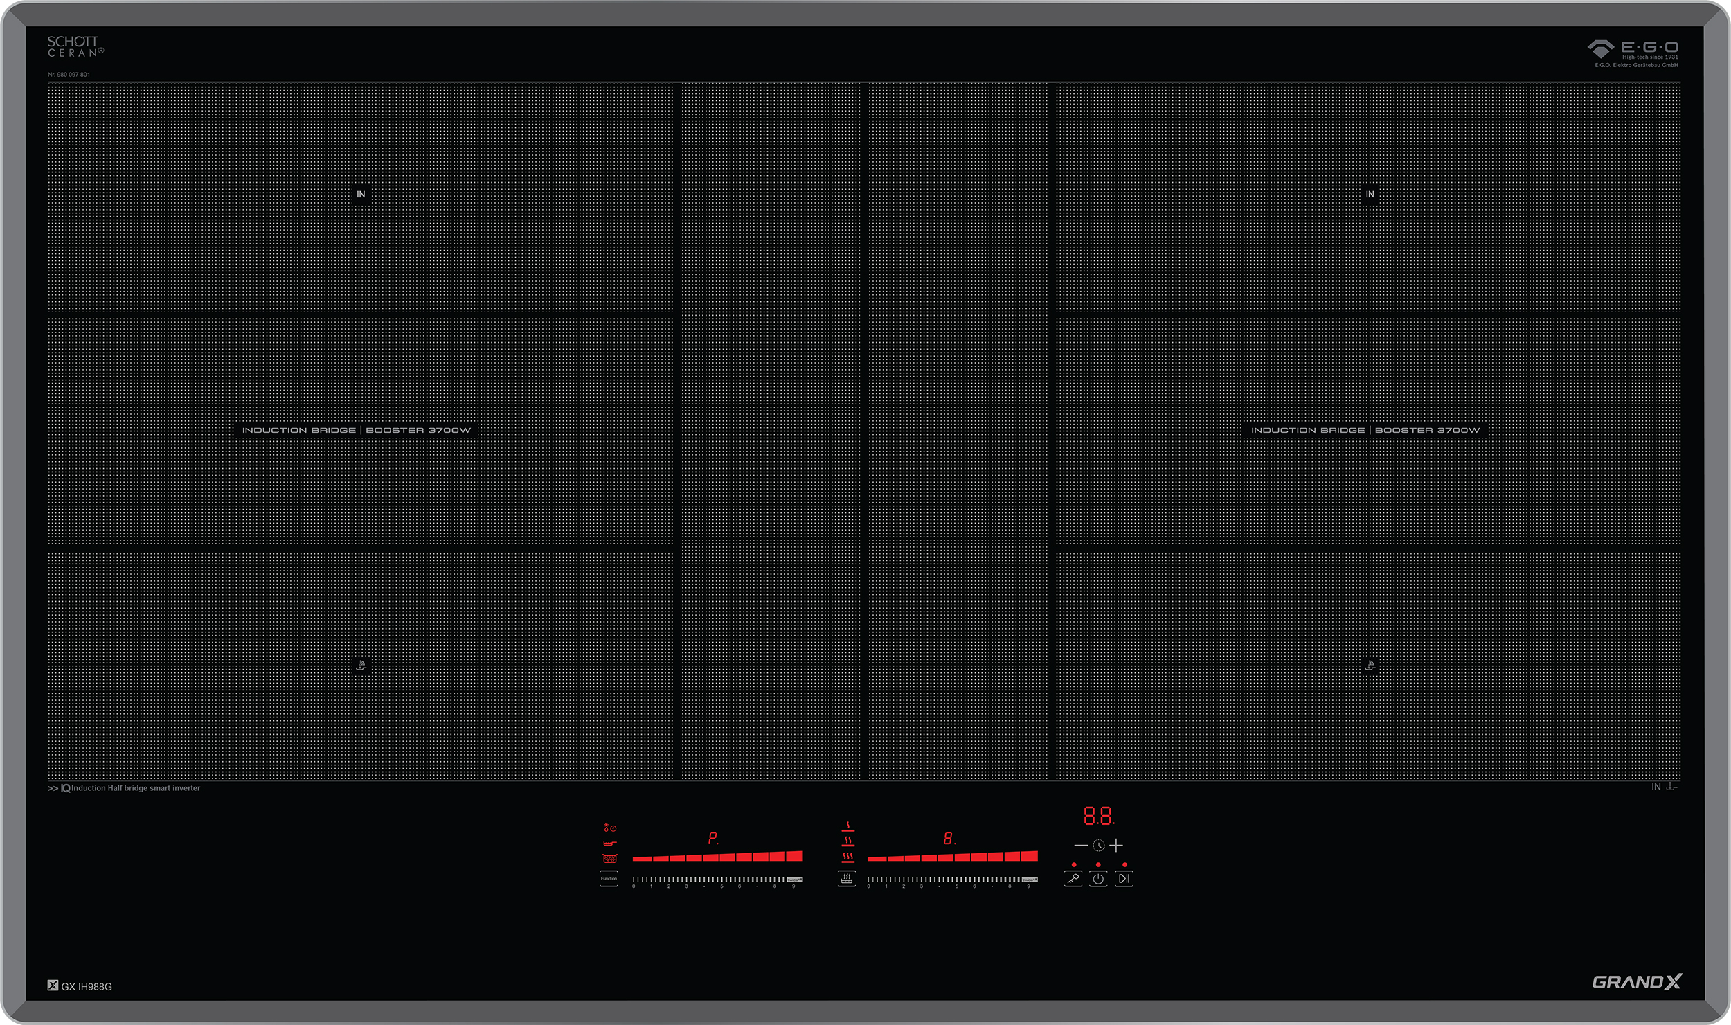Set left zone slider to level 5
This screenshot has height=1025, width=1731.
[721, 880]
